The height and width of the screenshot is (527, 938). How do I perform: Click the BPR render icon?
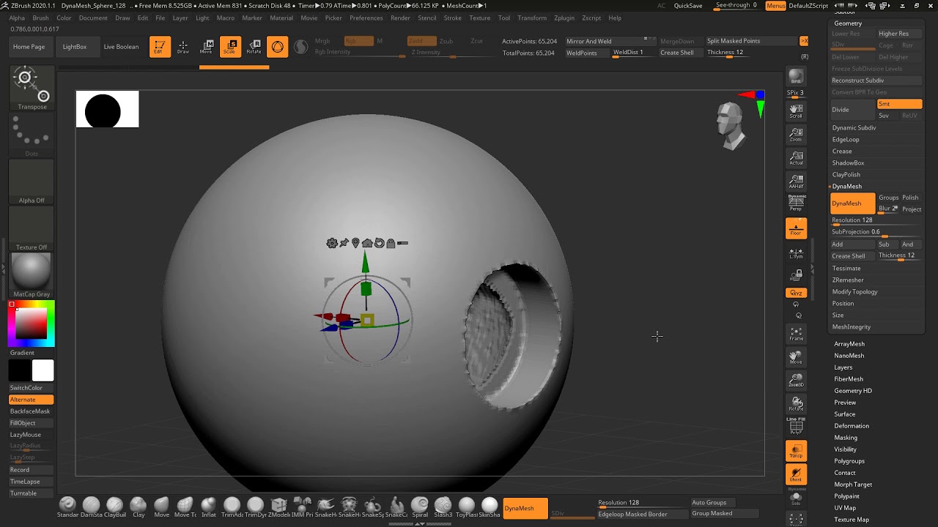point(796,77)
